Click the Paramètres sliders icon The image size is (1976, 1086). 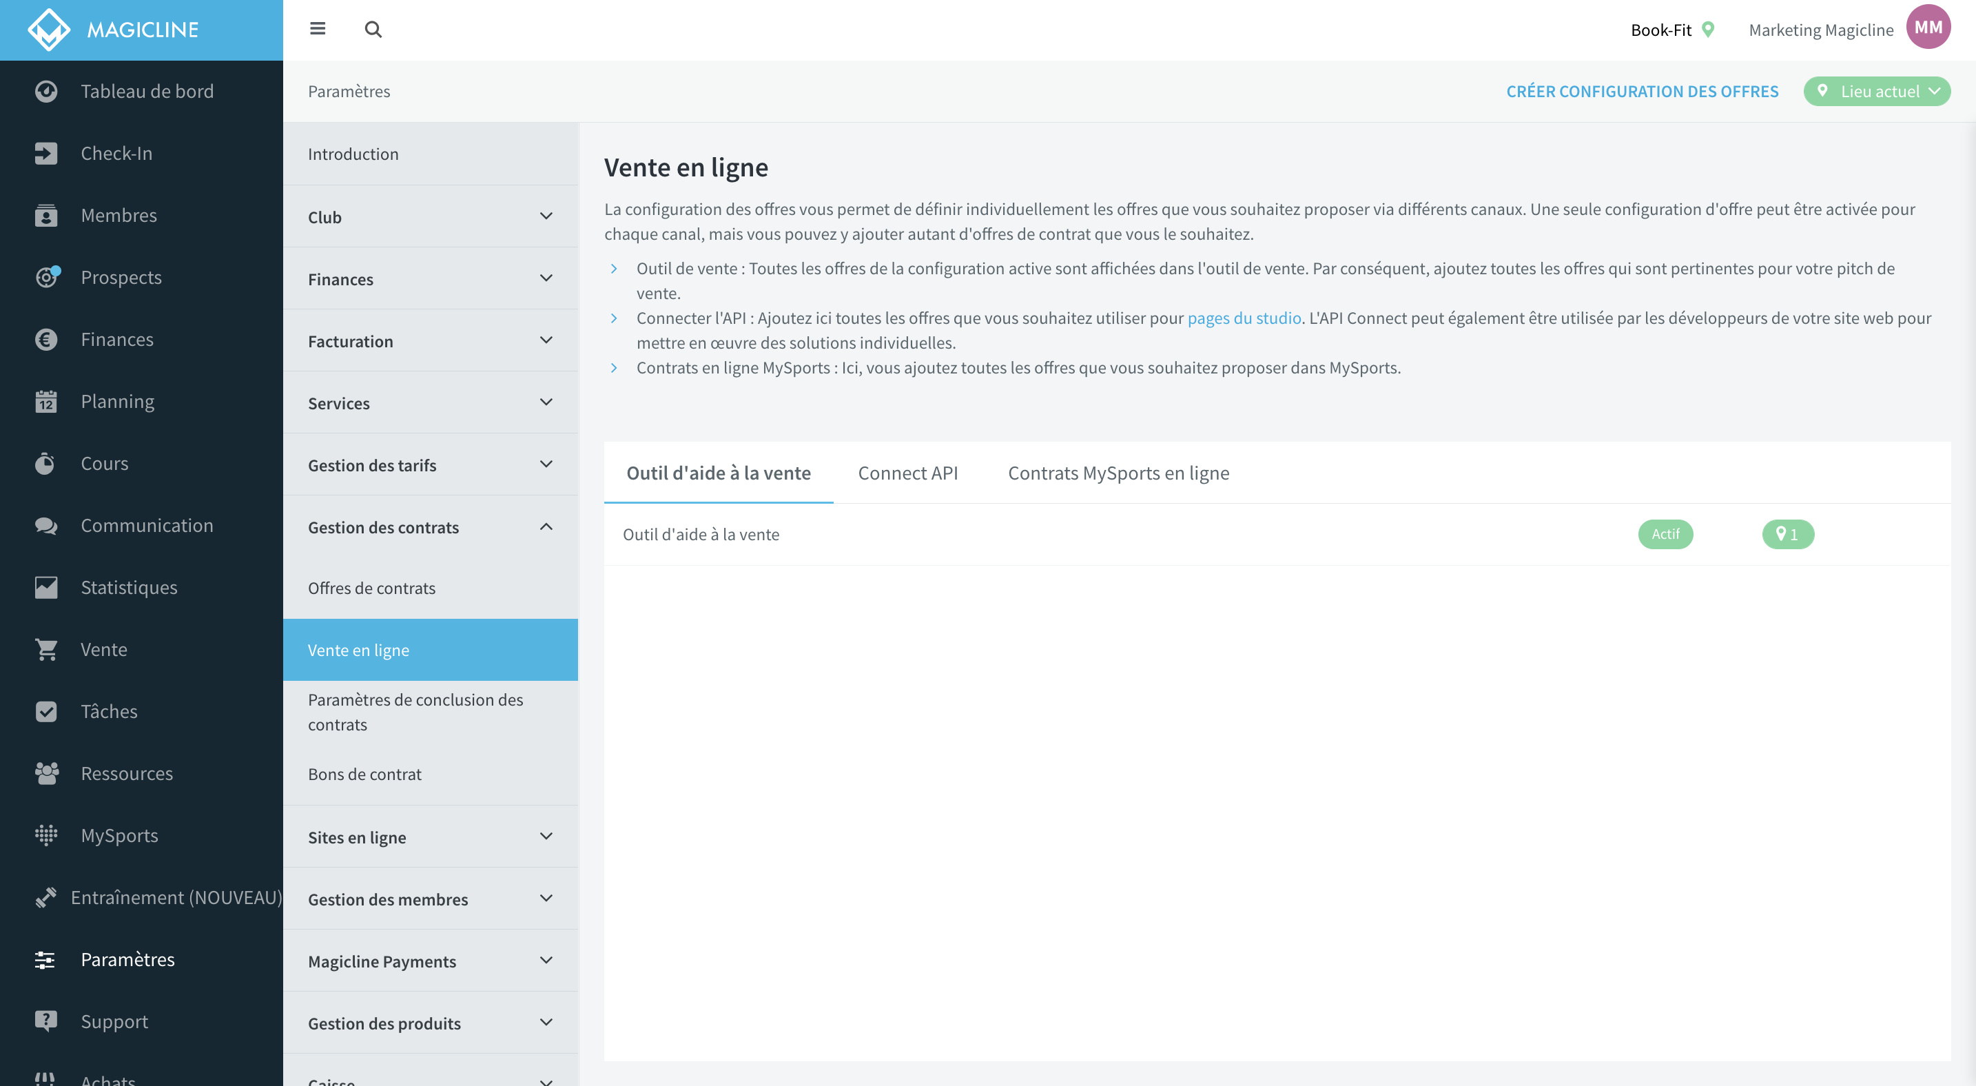click(46, 959)
